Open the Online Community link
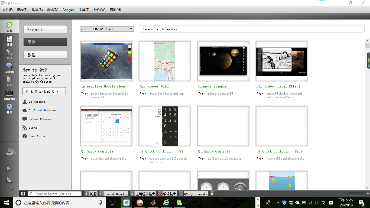370x208 pixels. (41, 119)
